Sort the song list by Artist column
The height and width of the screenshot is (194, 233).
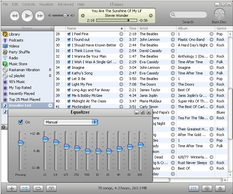[157, 28]
